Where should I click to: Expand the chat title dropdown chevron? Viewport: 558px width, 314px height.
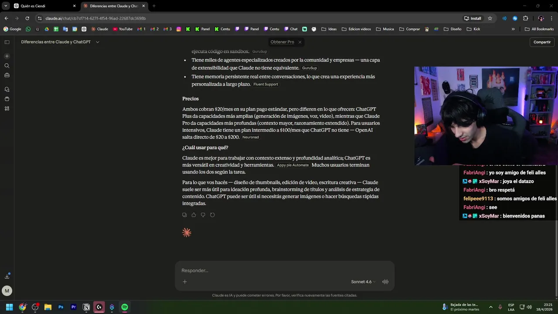tap(98, 42)
